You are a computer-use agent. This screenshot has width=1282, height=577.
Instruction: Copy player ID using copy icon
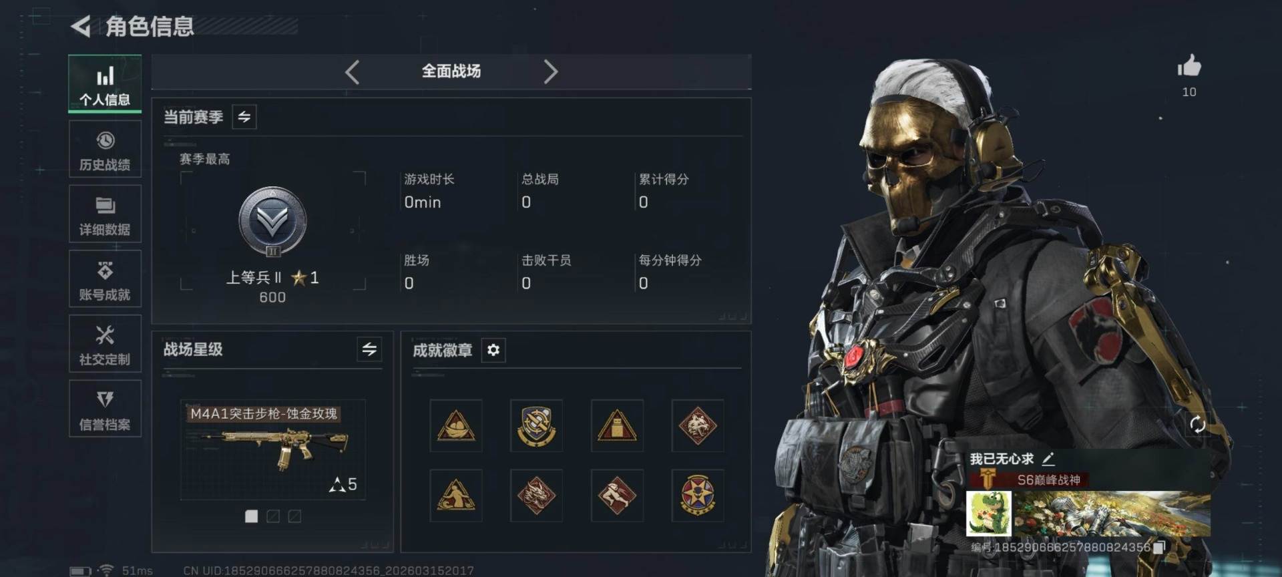point(1160,547)
